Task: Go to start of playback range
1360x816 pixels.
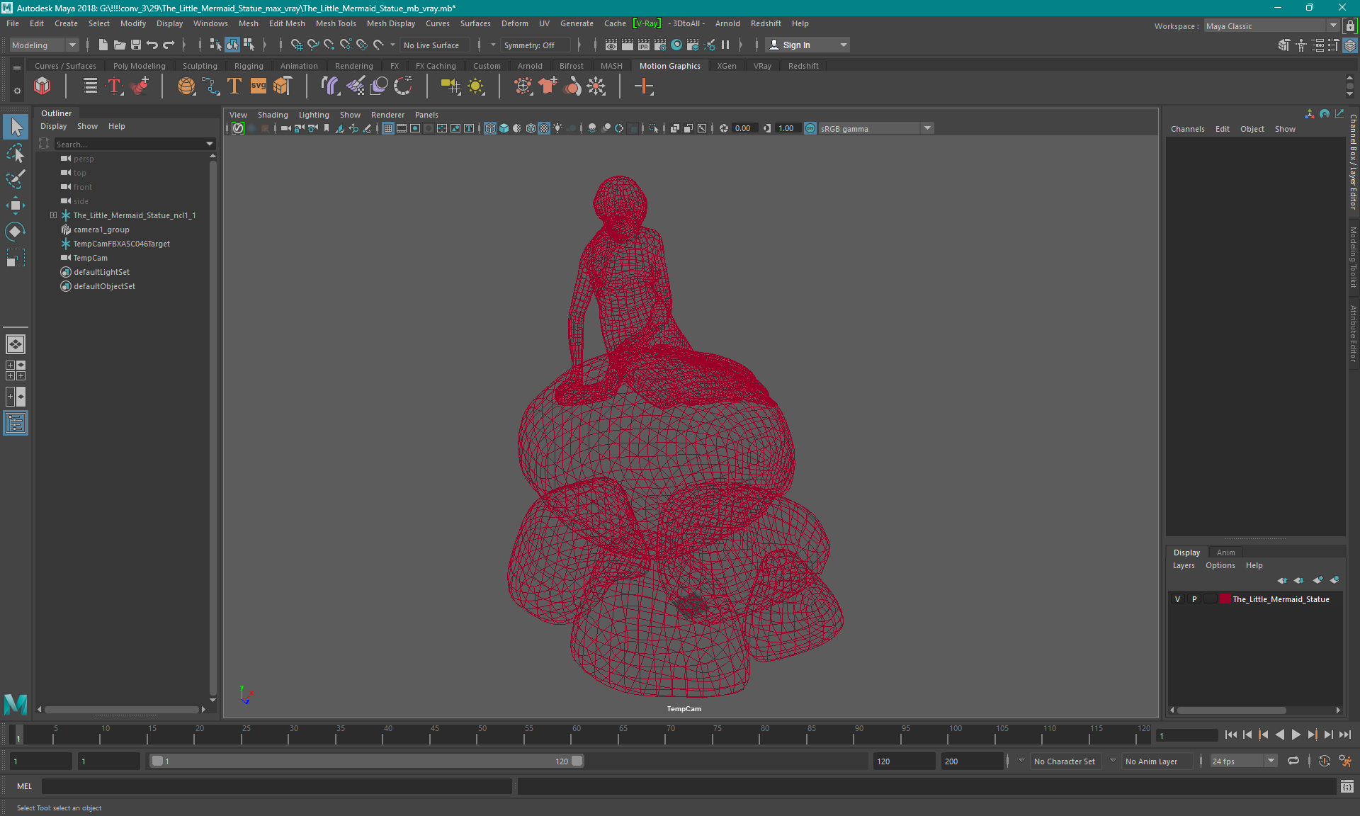Action: (x=1231, y=735)
